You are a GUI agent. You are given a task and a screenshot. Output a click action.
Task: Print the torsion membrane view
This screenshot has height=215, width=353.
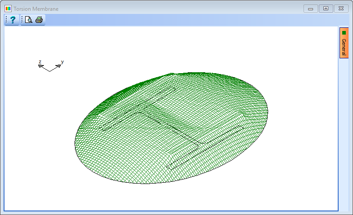(39, 20)
